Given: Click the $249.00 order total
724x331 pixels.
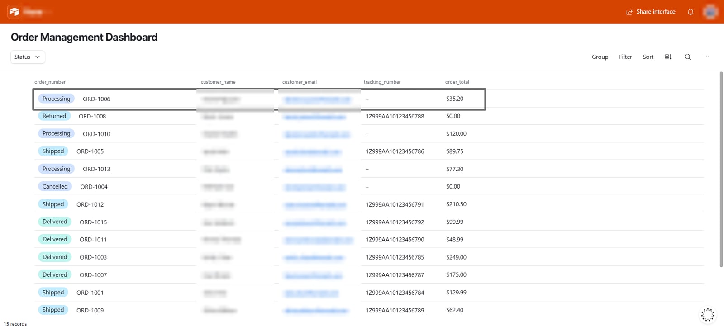Looking at the screenshot, I should [456, 257].
